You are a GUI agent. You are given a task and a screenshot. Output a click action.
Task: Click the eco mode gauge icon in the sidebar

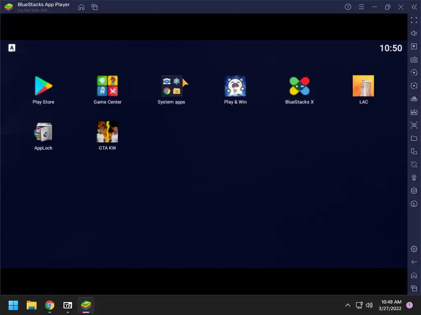click(414, 204)
